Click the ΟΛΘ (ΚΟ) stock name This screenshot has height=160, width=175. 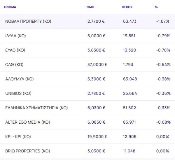(x=15, y=65)
